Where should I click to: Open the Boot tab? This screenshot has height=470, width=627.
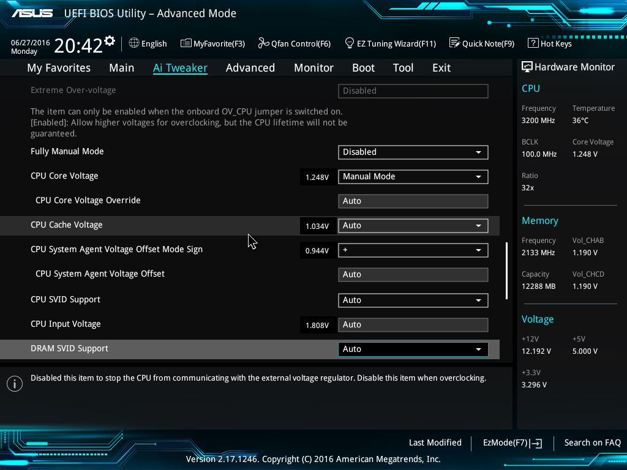pos(363,68)
